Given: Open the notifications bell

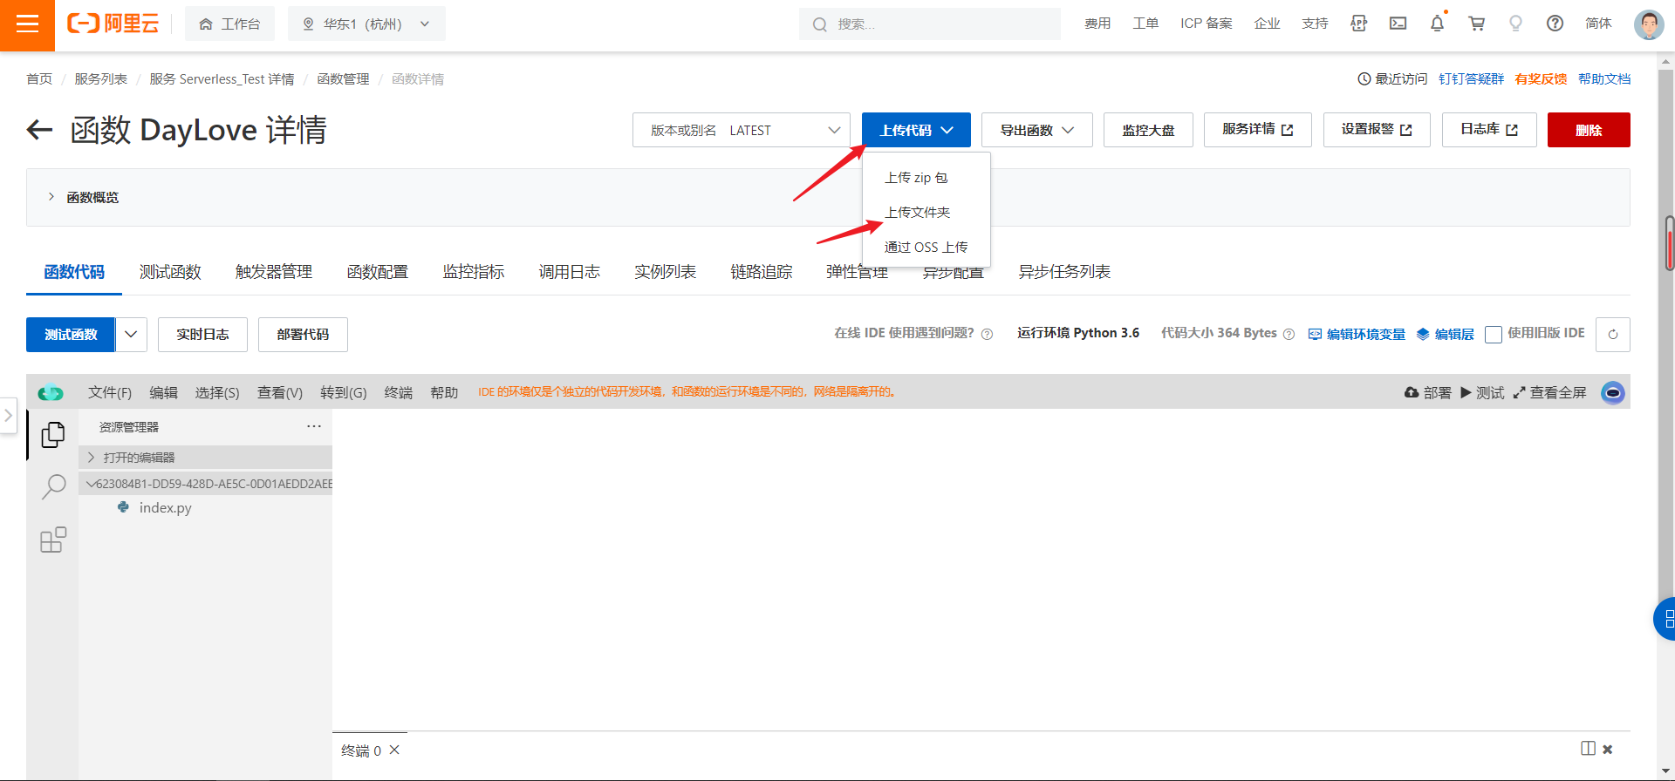Looking at the screenshot, I should click(x=1437, y=24).
